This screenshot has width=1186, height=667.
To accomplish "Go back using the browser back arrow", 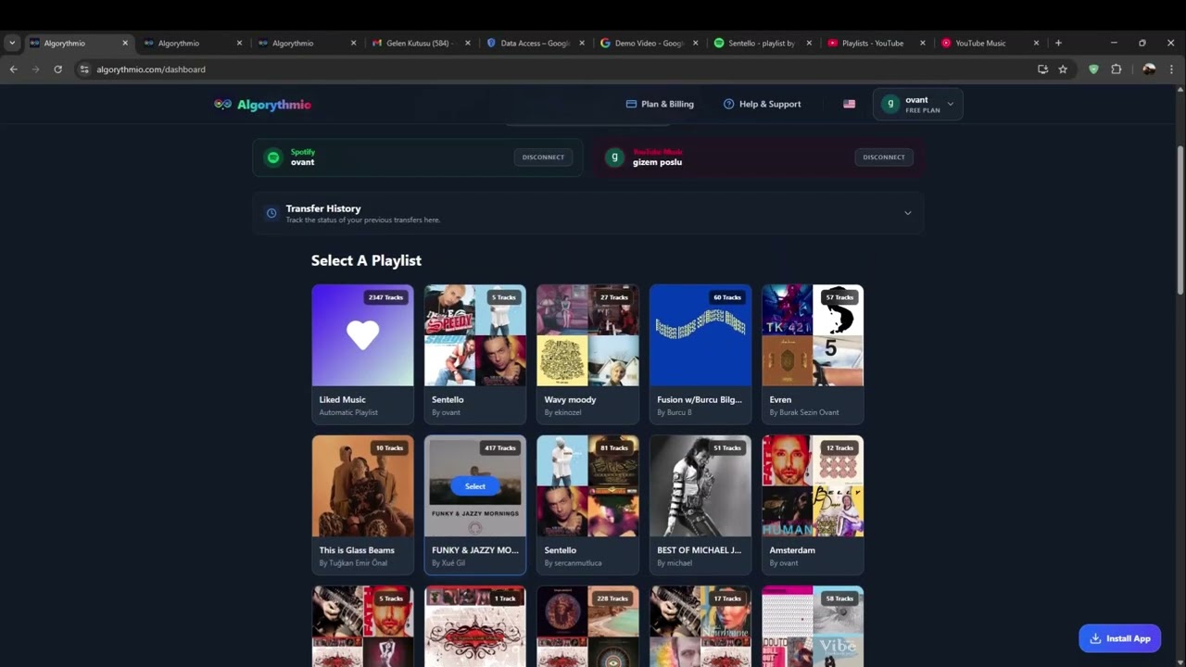I will click(13, 69).
